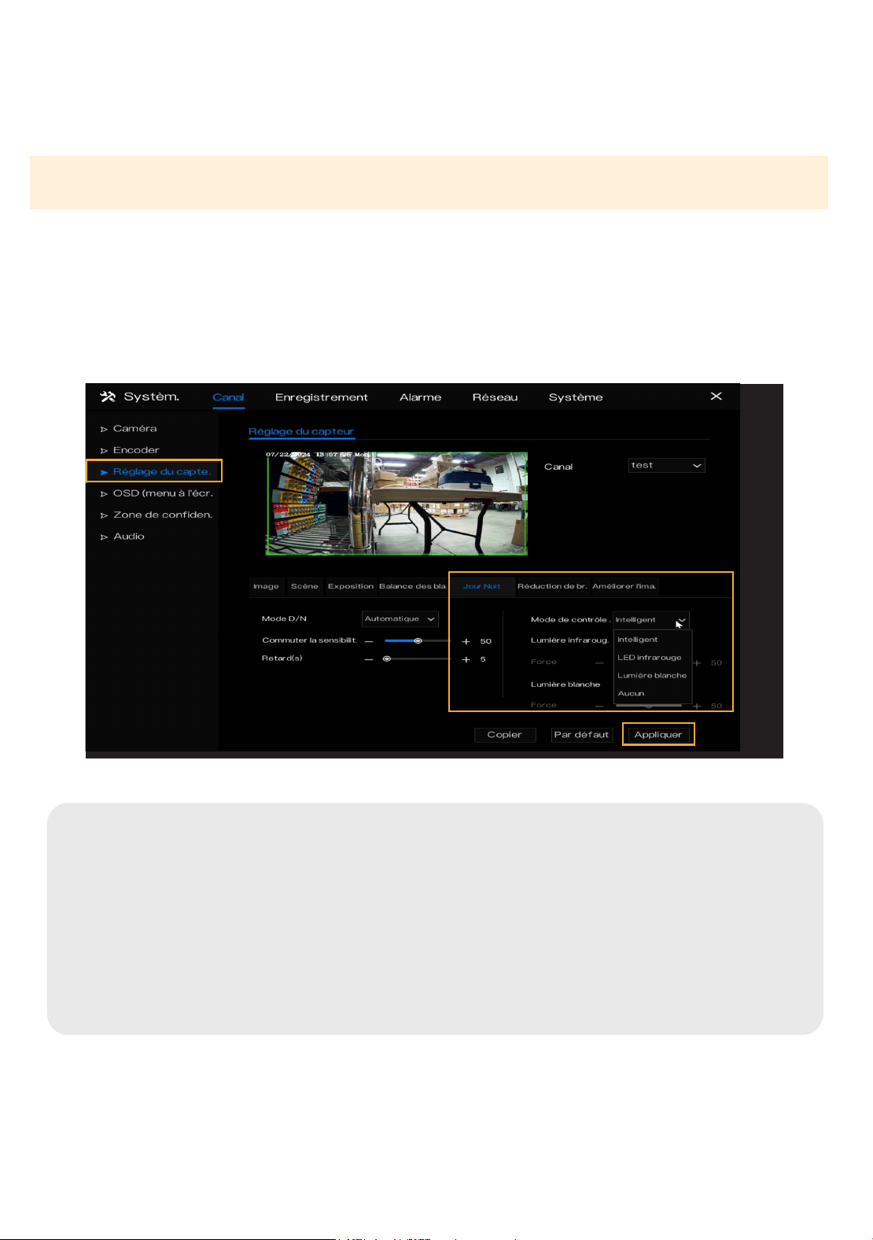Select Caméra in the sidebar
873x1240 pixels.
[x=134, y=429]
